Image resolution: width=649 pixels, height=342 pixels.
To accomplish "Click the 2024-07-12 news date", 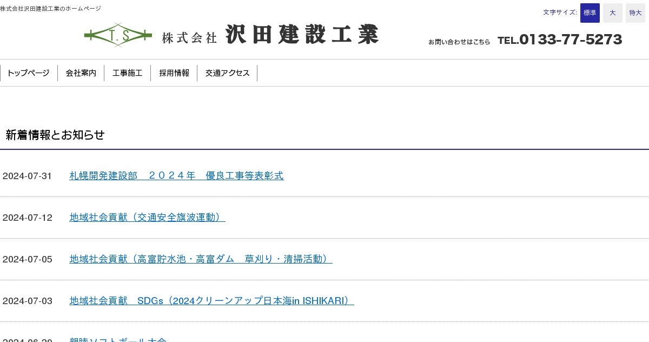I will [x=27, y=218].
